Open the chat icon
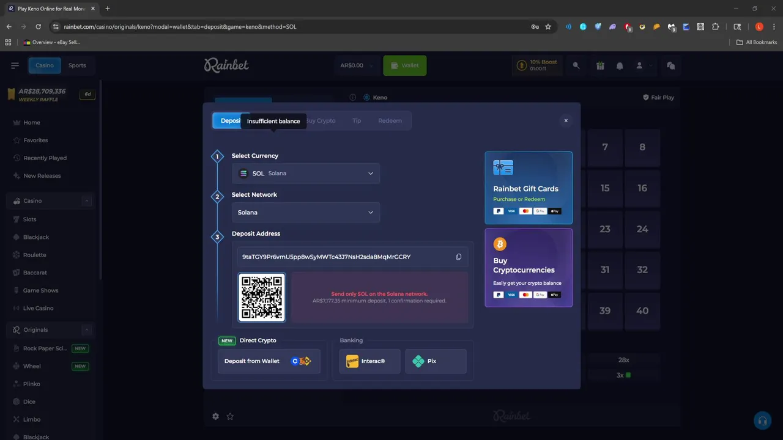This screenshot has height=440, width=783. 671,65
